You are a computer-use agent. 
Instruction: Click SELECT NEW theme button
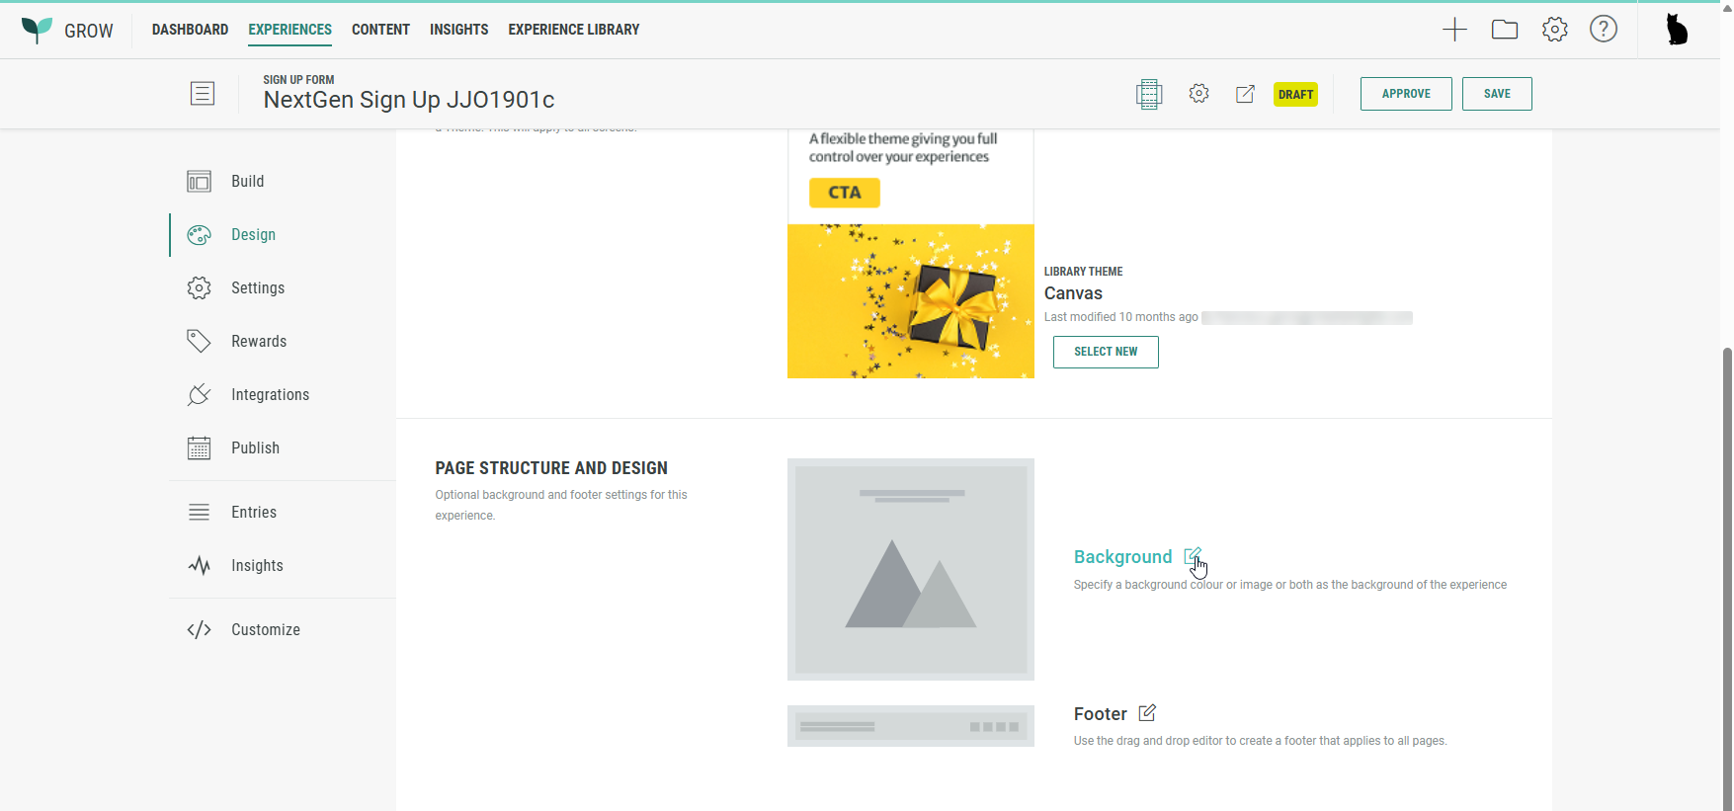(1106, 352)
